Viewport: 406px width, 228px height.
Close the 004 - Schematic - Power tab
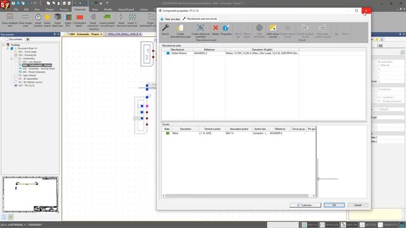pos(101,34)
